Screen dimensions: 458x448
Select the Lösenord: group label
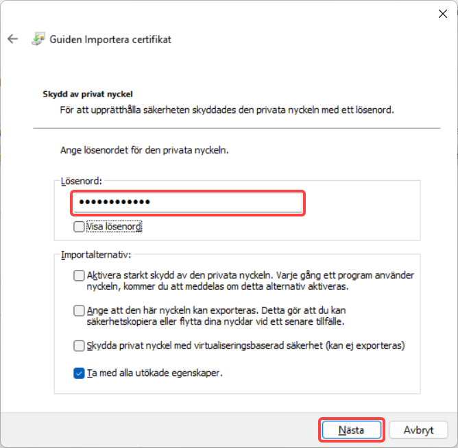pos(81,182)
